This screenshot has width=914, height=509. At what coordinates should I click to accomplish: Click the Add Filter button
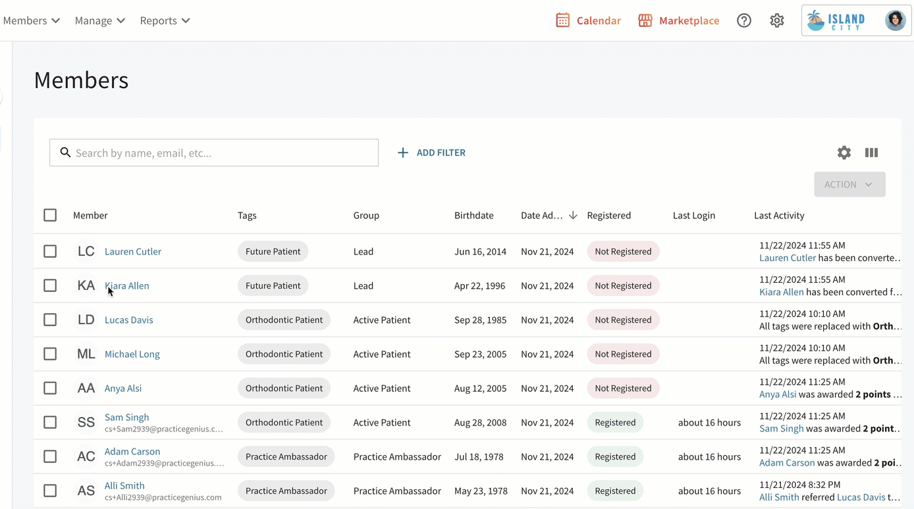click(431, 153)
